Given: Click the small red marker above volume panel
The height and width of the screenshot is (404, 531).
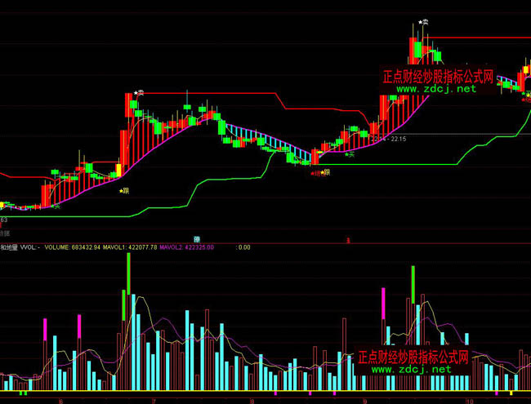Looking at the screenshot, I should click(348, 241).
